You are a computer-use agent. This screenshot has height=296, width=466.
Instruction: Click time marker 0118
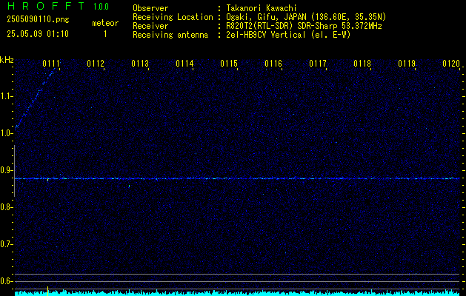pyautogui.click(x=362, y=64)
